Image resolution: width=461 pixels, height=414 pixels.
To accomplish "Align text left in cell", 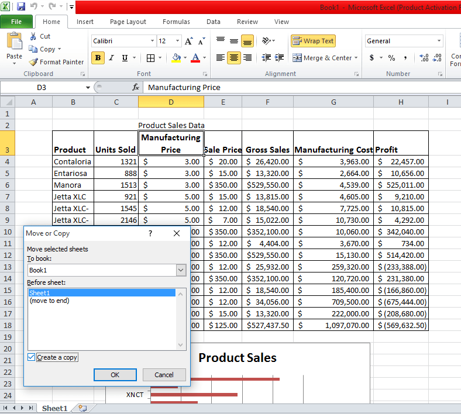I will coord(221,58).
